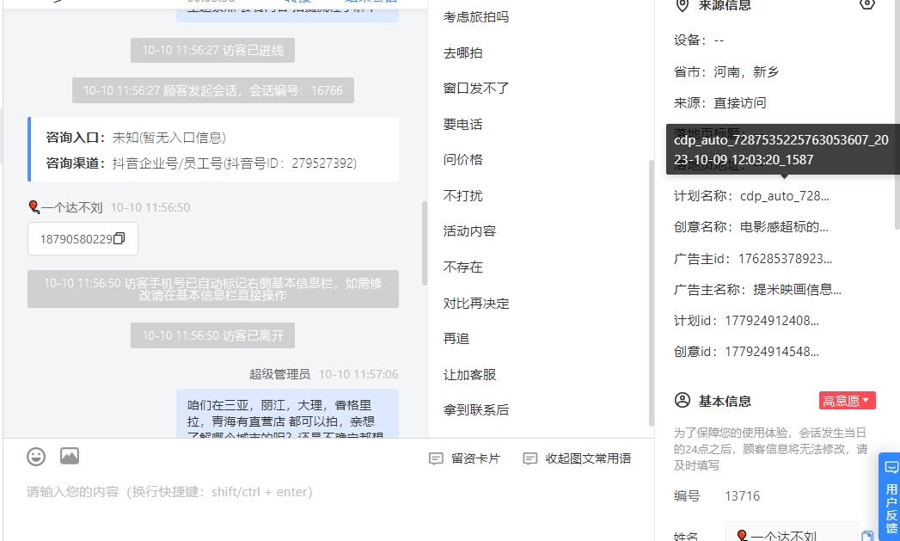Open the 留资卡片 option
This screenshot has height=541, width=900.
pos(465,458)
